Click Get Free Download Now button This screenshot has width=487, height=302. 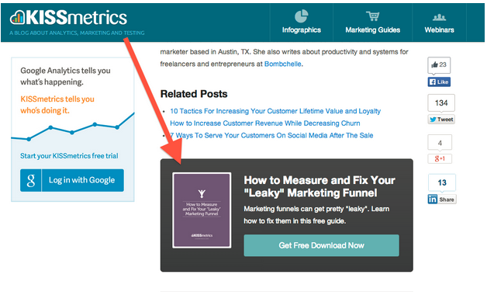point(322,245)
